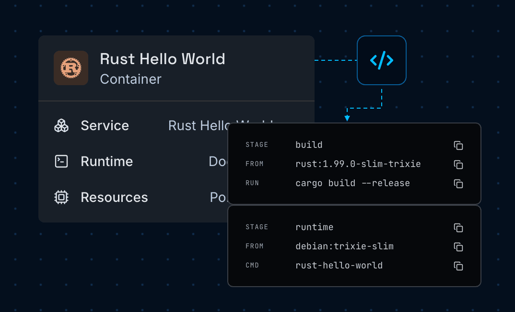Click the Resources label
515x312 pixels.
coord(114,197)
